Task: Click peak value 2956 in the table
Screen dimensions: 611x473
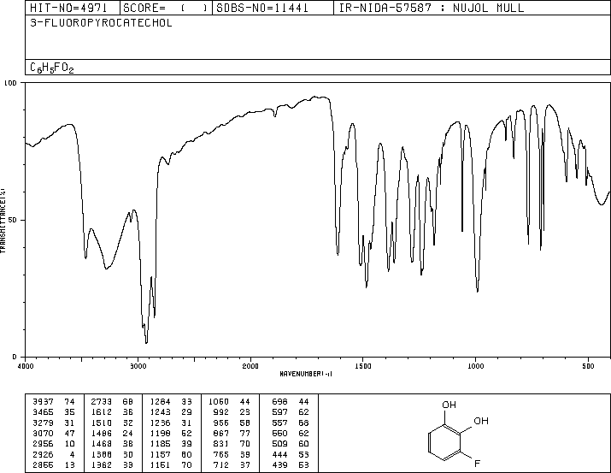Action: pyautogui.click(x=43, y=444)
